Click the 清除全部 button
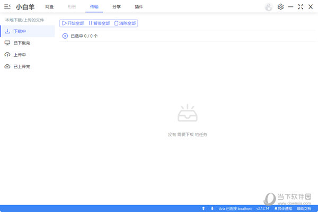This screenshot has width=318, height=212. point(125,23)
